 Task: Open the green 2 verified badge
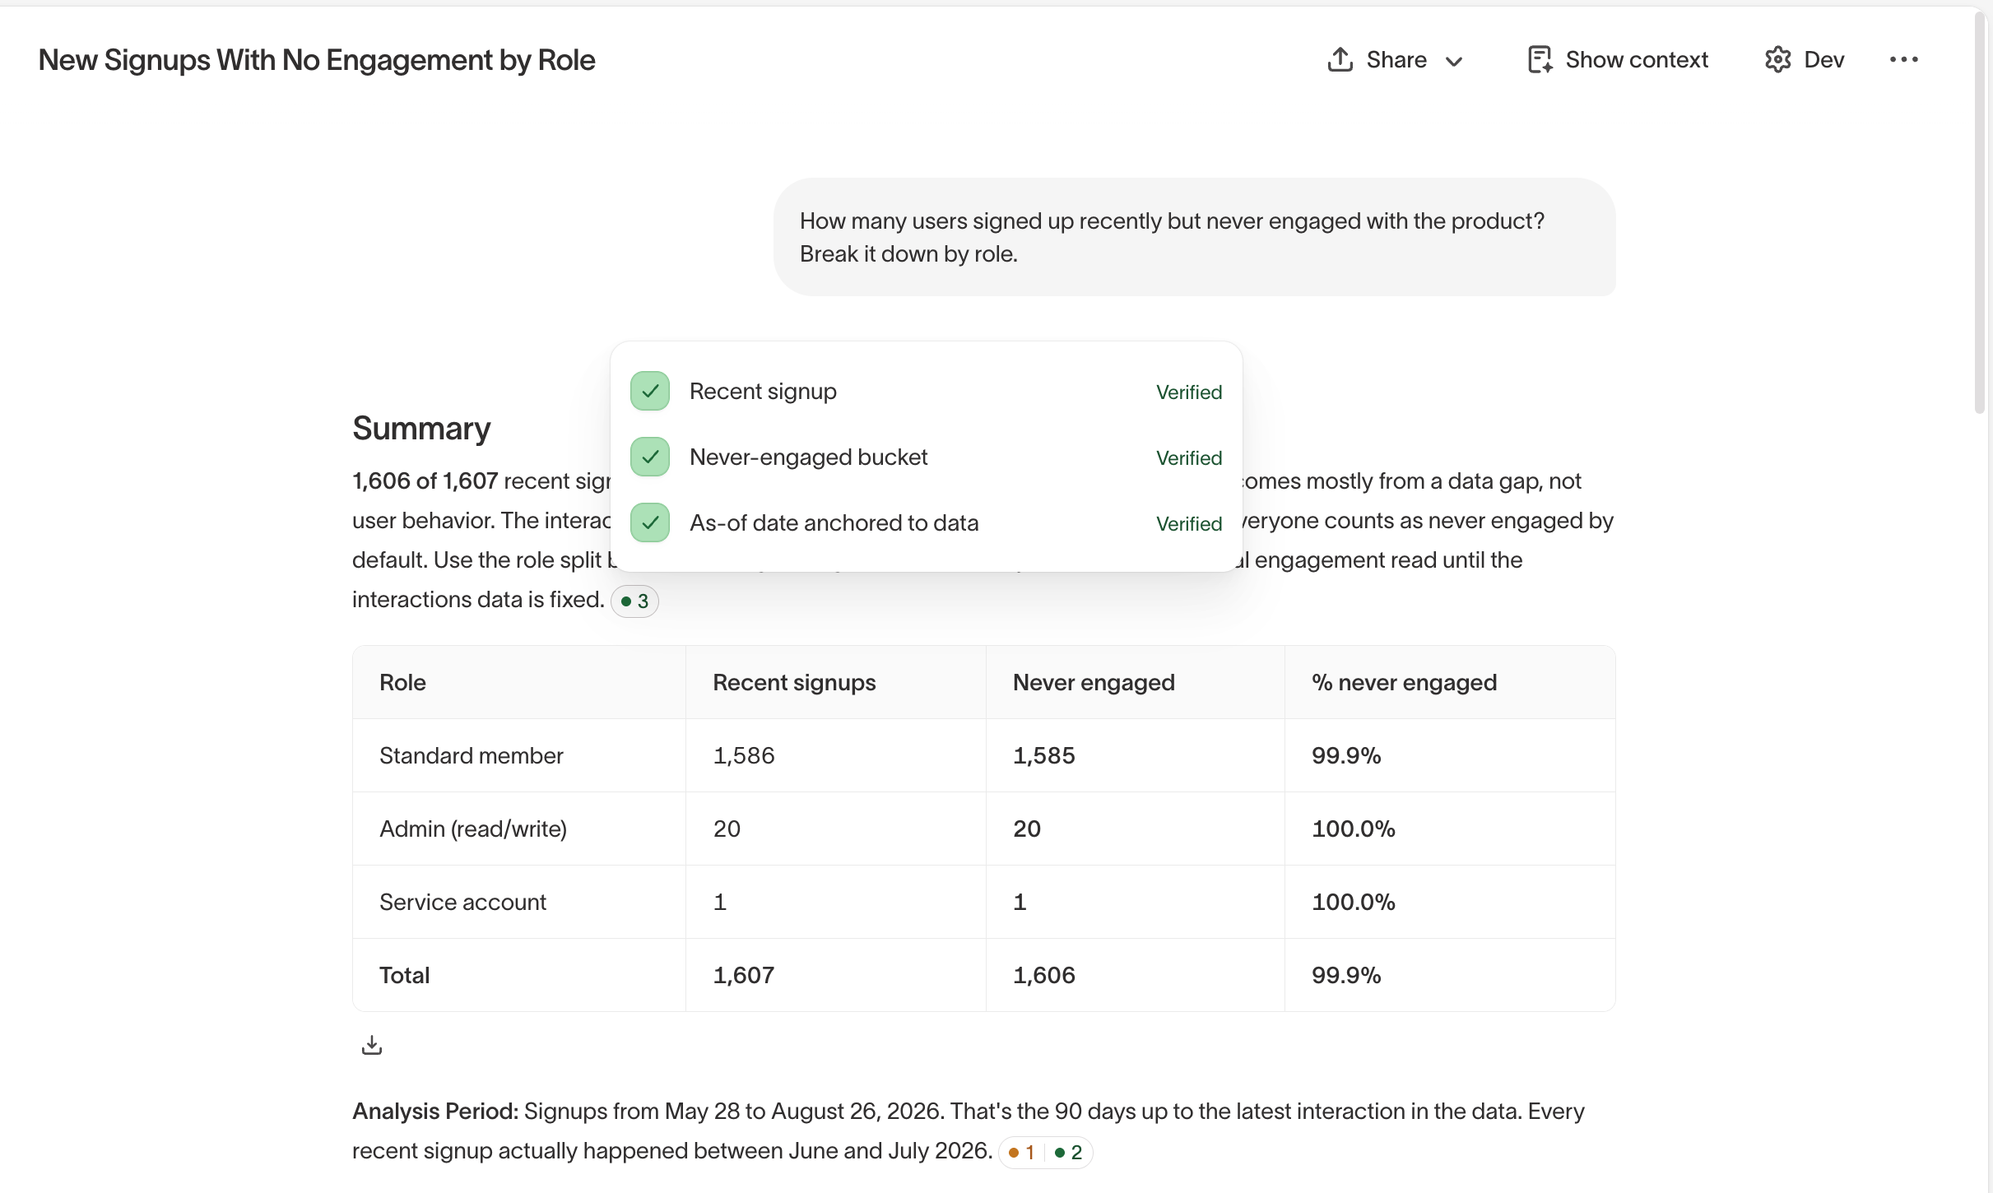click(x=1068, y=1153)
